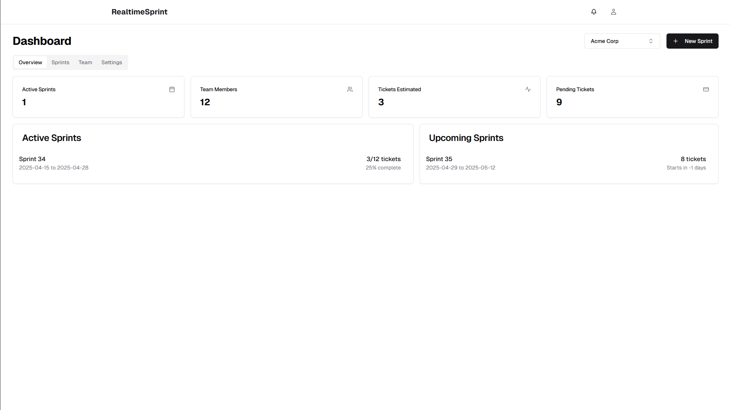
Task: Click the Dashboard page heading
Action: pyautogui.click(x=42, y=41)
